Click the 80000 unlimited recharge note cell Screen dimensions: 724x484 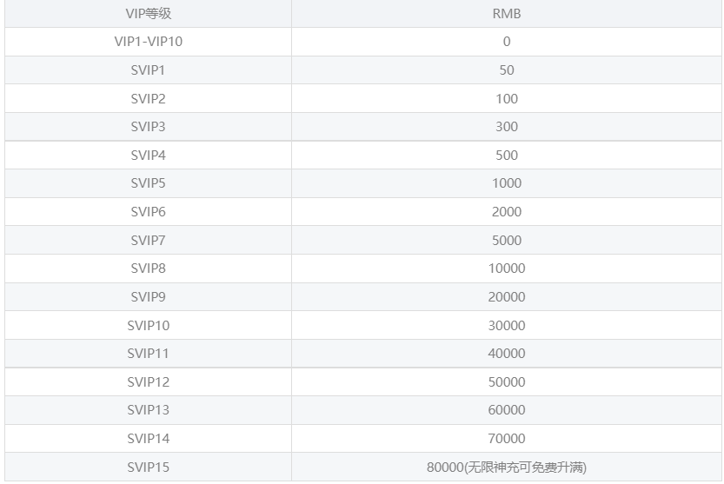pyautogui.click(x=507, y=467)
